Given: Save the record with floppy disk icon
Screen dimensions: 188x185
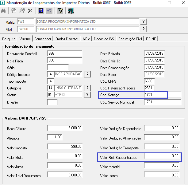Looking at the screenshot, I should [41, 11].
